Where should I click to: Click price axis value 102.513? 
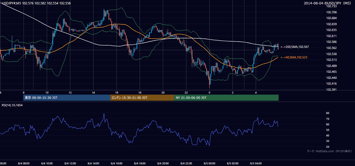(x=332, y=60)
